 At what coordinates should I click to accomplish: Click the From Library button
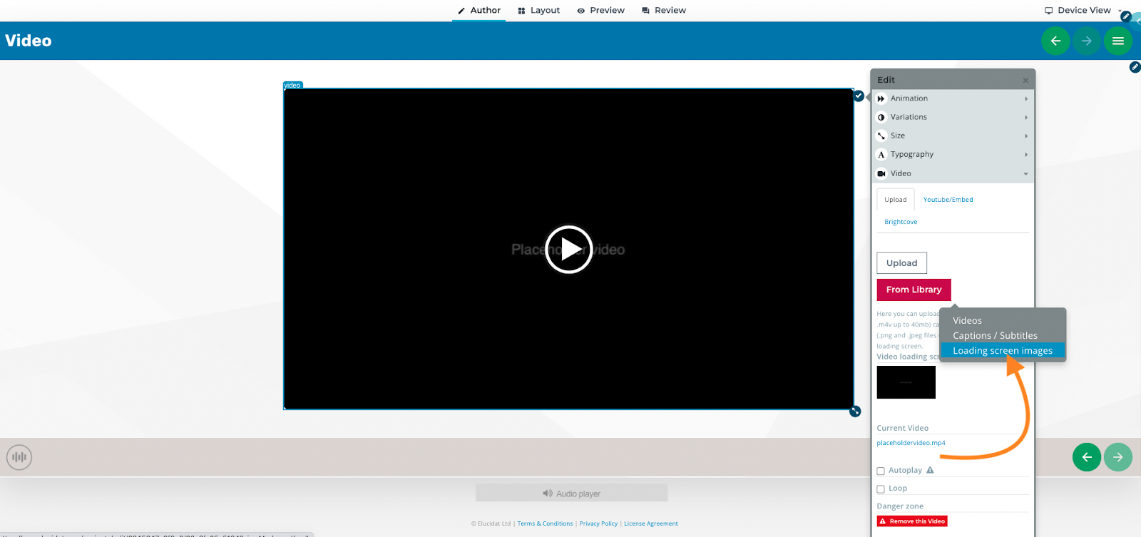pyautogui.click(x=914, y=290)
